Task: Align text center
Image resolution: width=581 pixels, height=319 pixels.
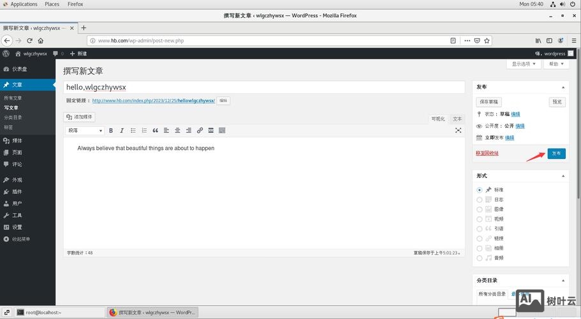Action: (177, 130)
